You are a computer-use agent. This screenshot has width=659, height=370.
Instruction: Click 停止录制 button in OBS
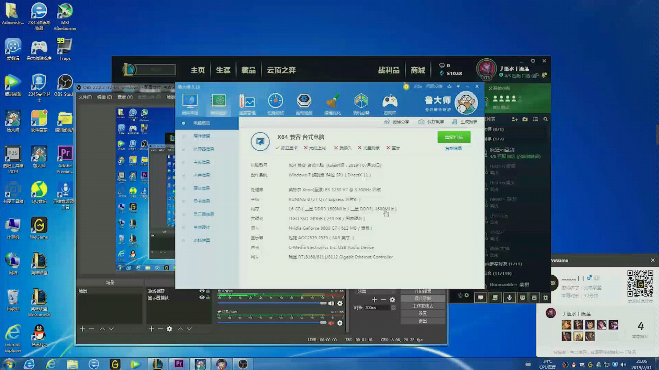423,299
